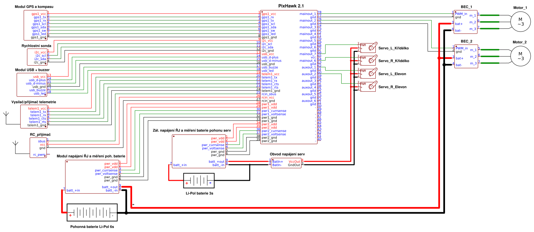Click the pwr2_voltsense pin on PixHawk

tap(274, 134)
